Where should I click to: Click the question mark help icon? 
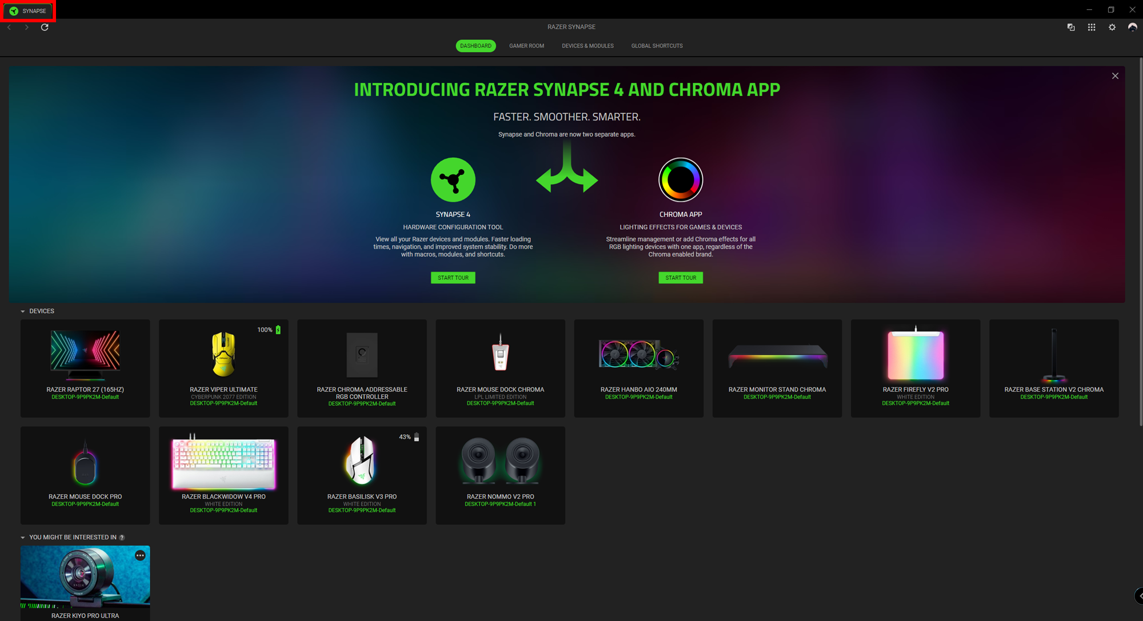click(x=122, y=538)
